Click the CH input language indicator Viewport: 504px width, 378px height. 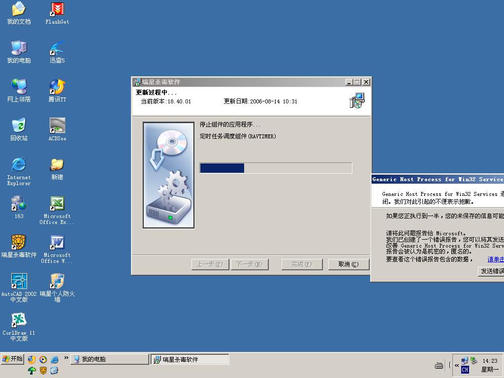tap(465, 370)
